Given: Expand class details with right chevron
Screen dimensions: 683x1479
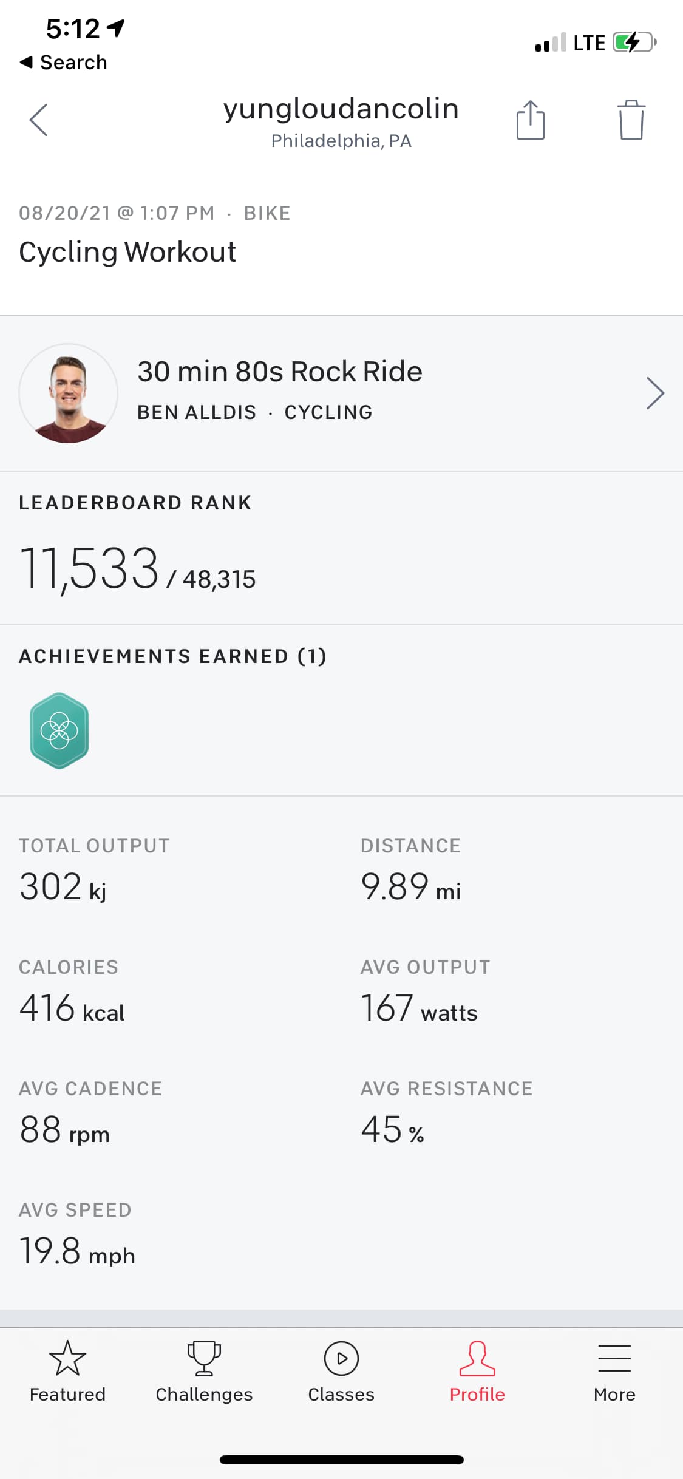Looking at the screenshot, I should (x=655, y=393).
